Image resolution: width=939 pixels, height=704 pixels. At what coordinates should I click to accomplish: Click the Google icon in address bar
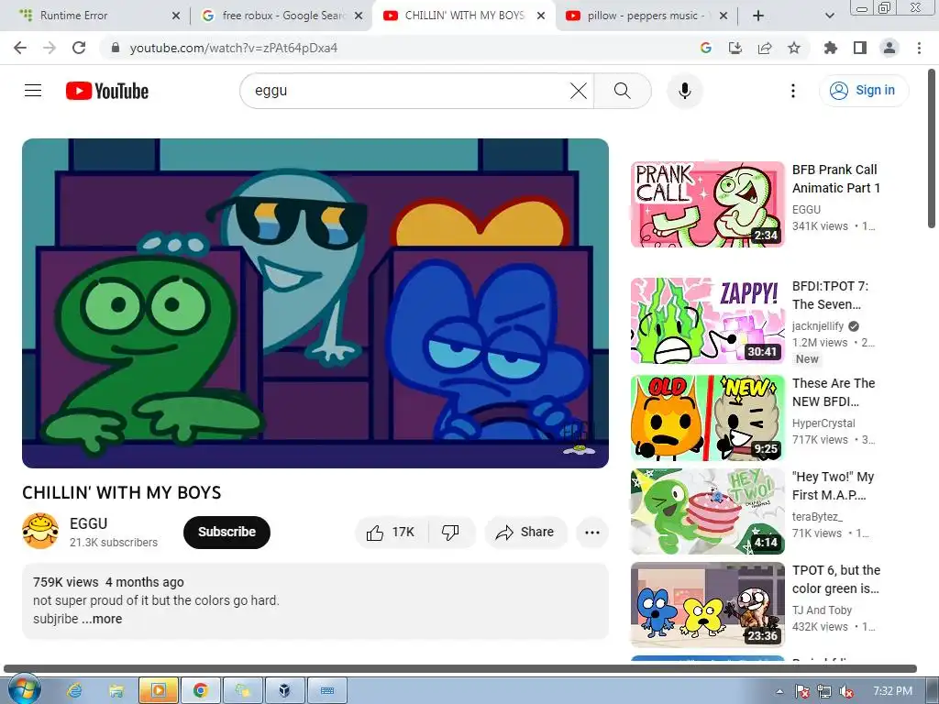point(705,48)
